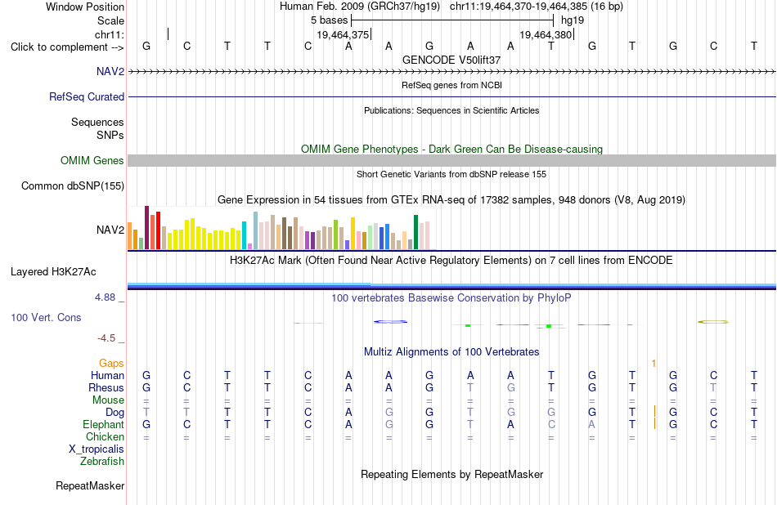The width and height of the screenshot is (777, 505).
Task: Click the '4.88' PhyloP upper scale value
Action: [x=105, y=297]
